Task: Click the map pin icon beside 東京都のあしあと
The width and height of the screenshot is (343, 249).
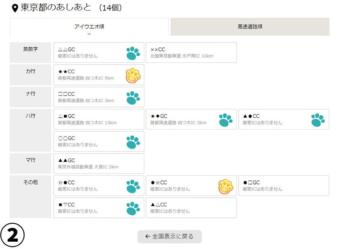Action: [x=15, y=8]
